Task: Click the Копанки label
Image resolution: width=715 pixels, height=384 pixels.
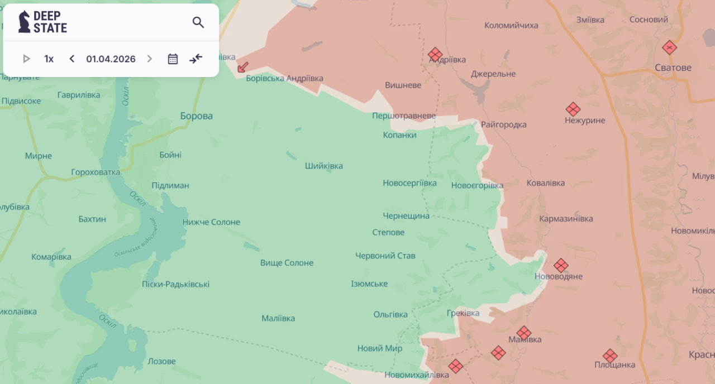Action: (x=399, y=135)
